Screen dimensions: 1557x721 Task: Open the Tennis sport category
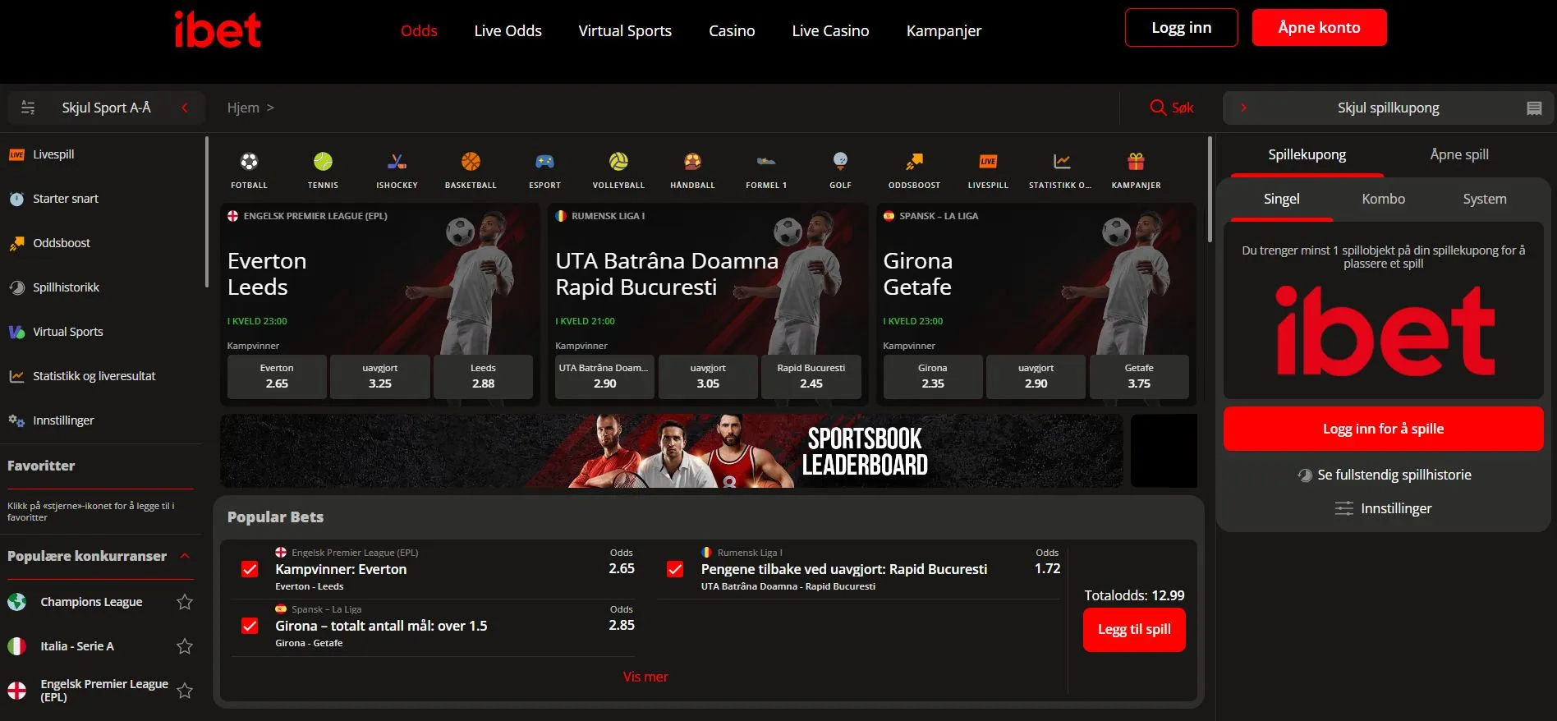click(323, 162)
